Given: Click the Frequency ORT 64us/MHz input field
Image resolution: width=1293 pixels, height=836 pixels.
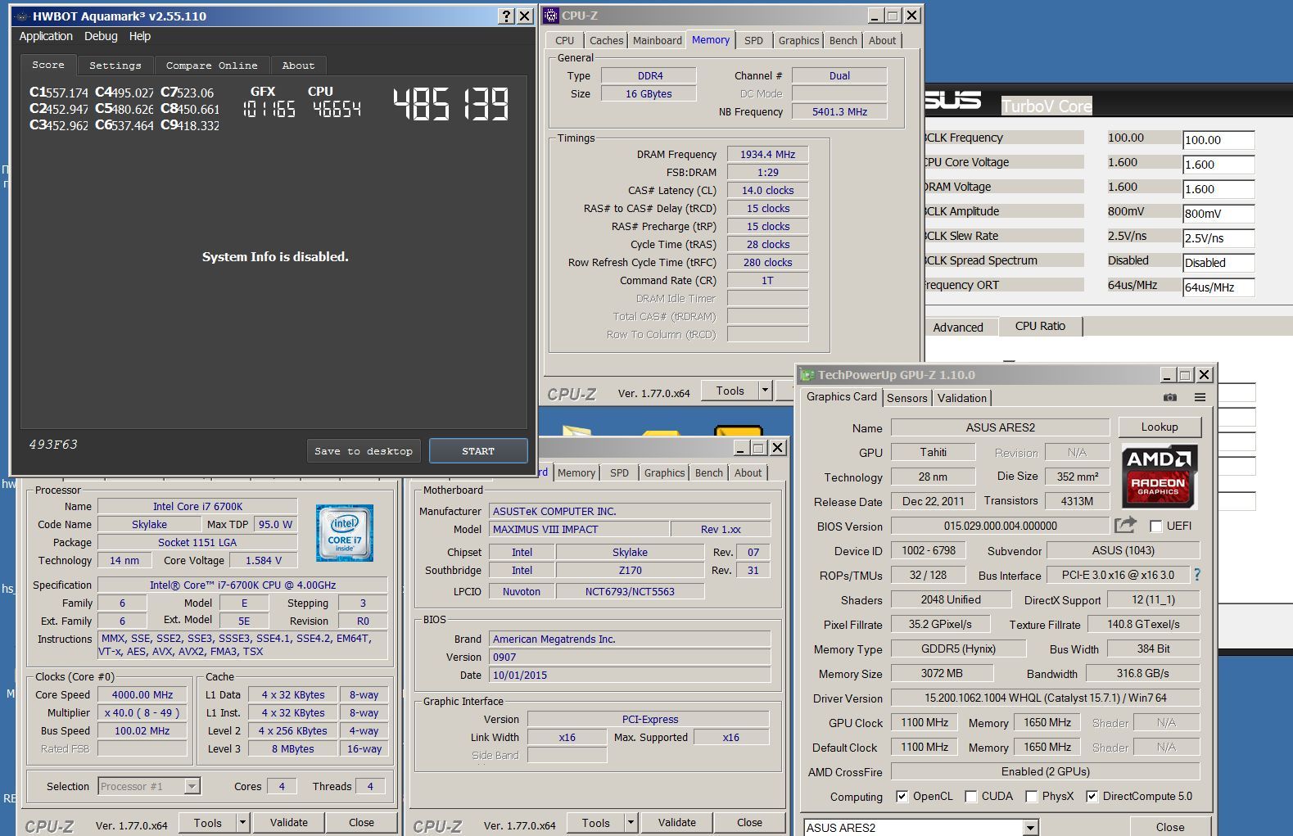Looking at the screenshot, I should [x=1218, y=287].
